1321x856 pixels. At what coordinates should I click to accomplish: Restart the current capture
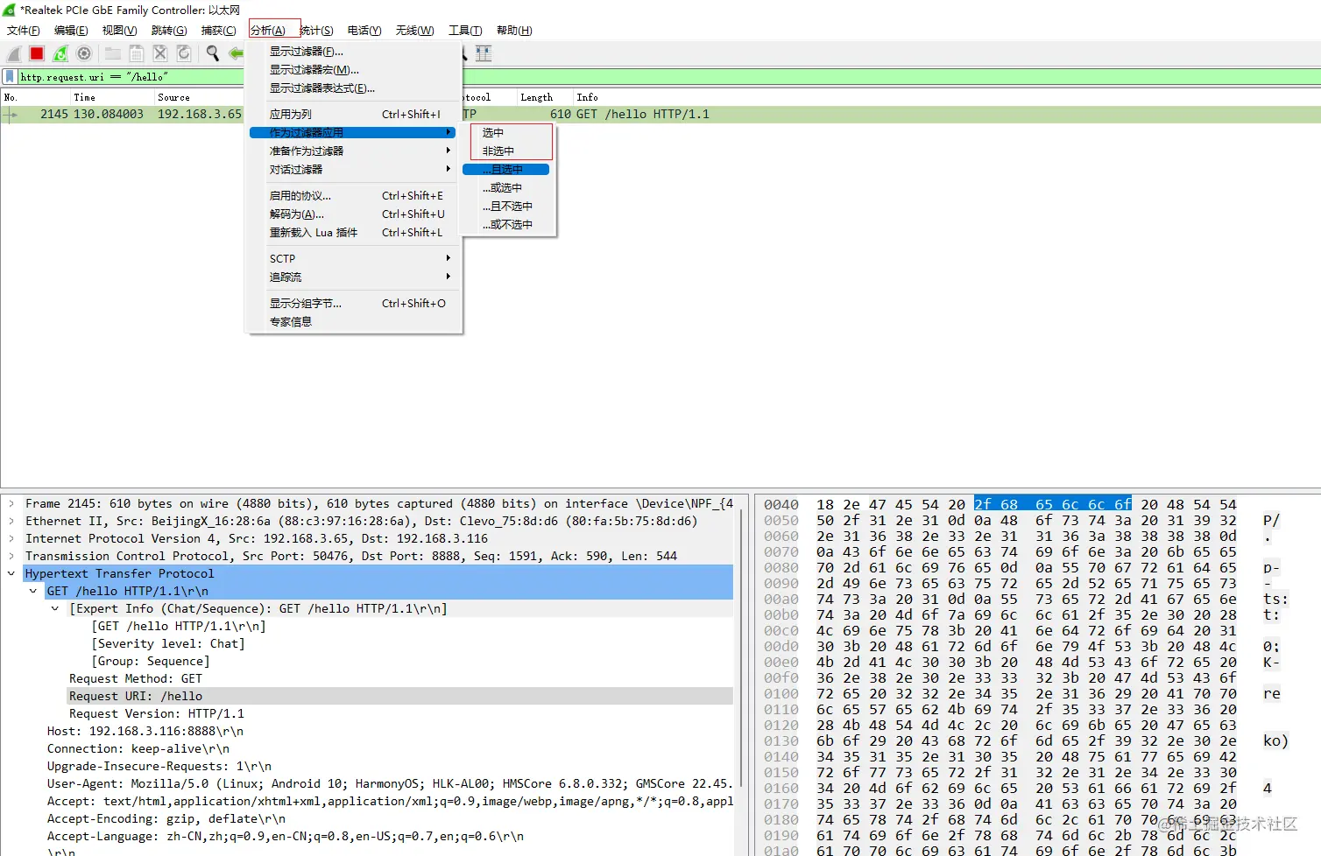point(60,53)
